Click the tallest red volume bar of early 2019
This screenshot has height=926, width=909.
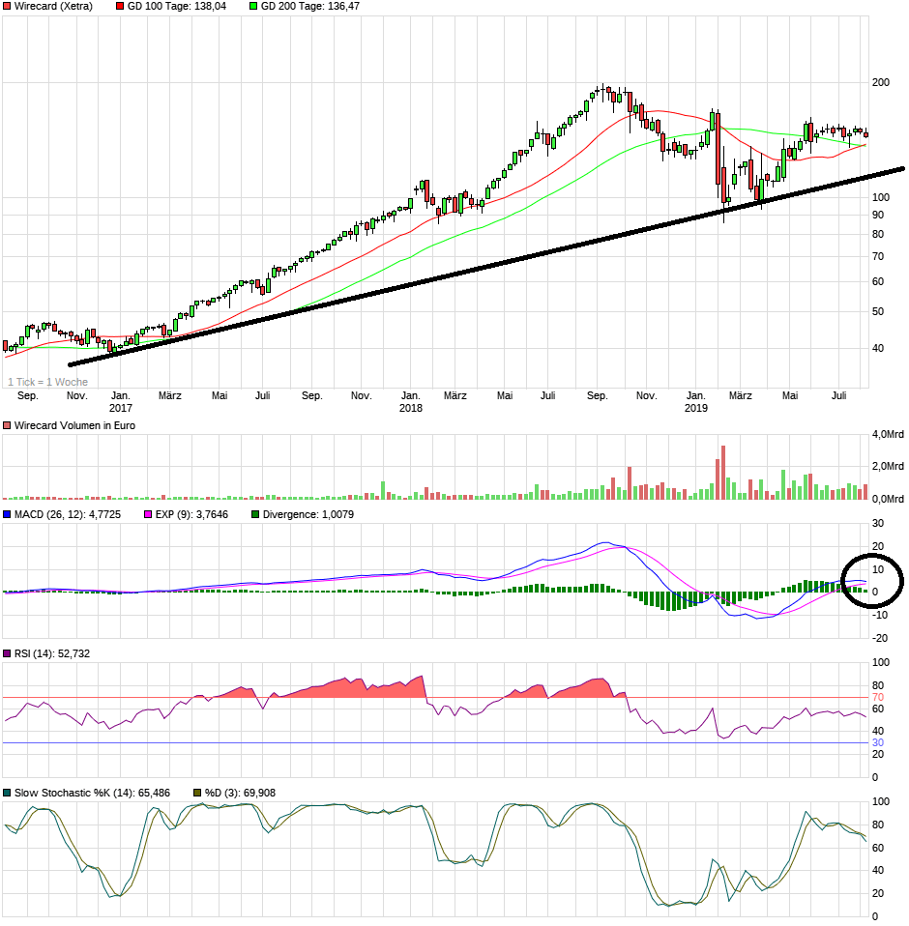tap(723, 473)
